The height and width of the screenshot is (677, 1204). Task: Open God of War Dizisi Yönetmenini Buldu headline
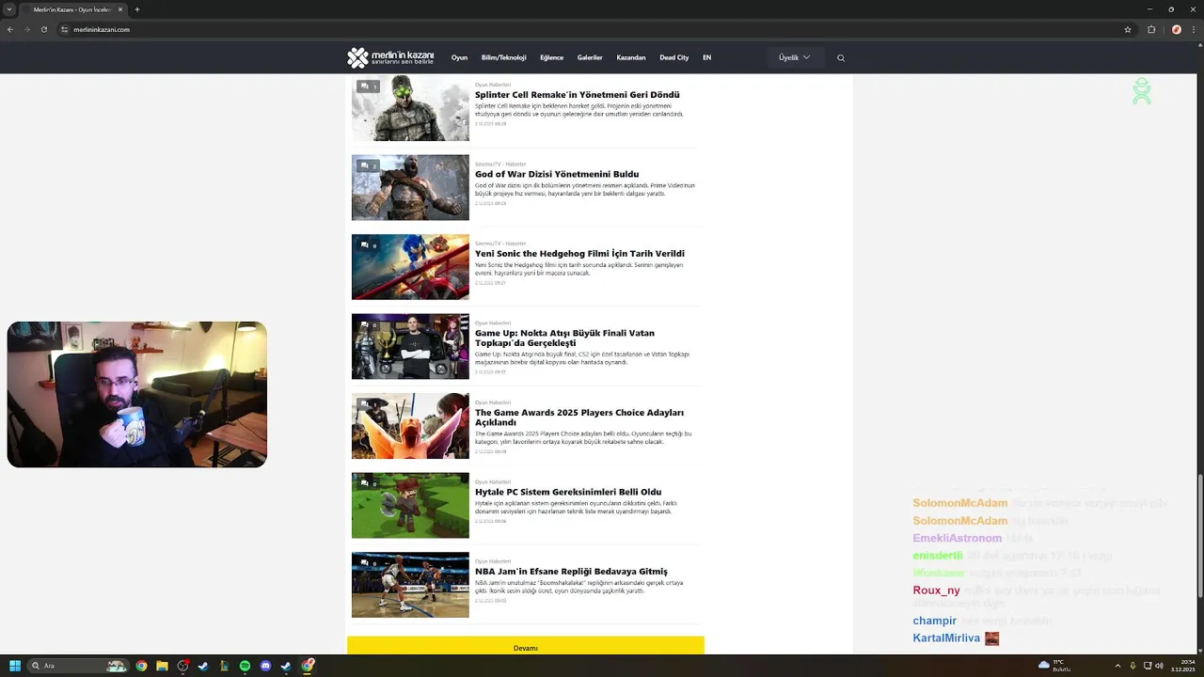(557, 174)
